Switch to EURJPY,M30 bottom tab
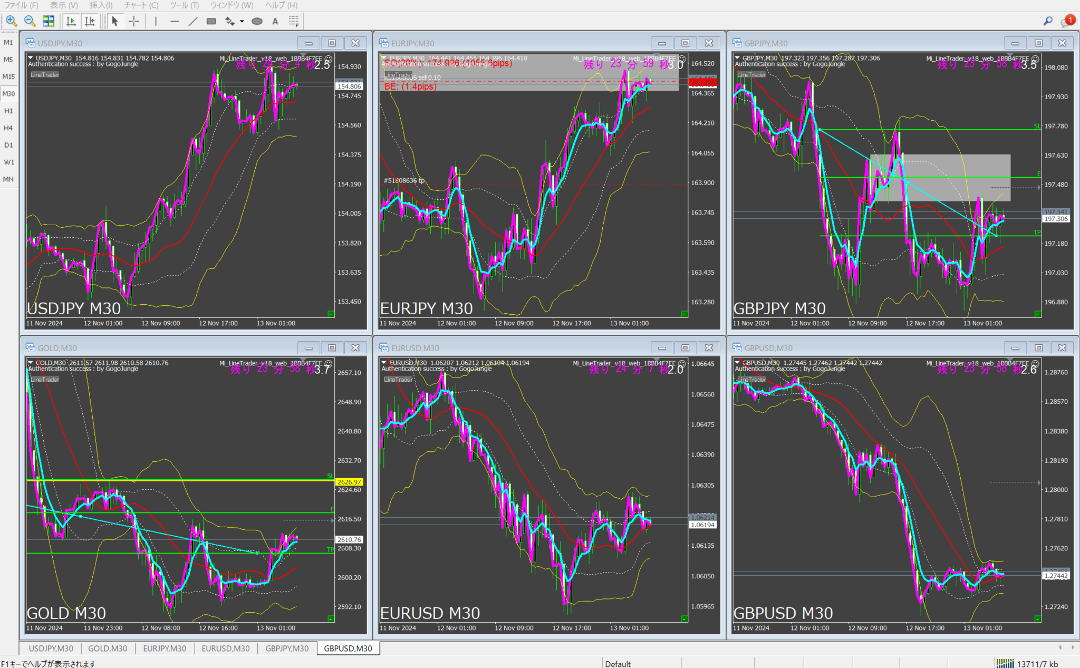The image size is (1080, 668). click(x=164, y=648)
